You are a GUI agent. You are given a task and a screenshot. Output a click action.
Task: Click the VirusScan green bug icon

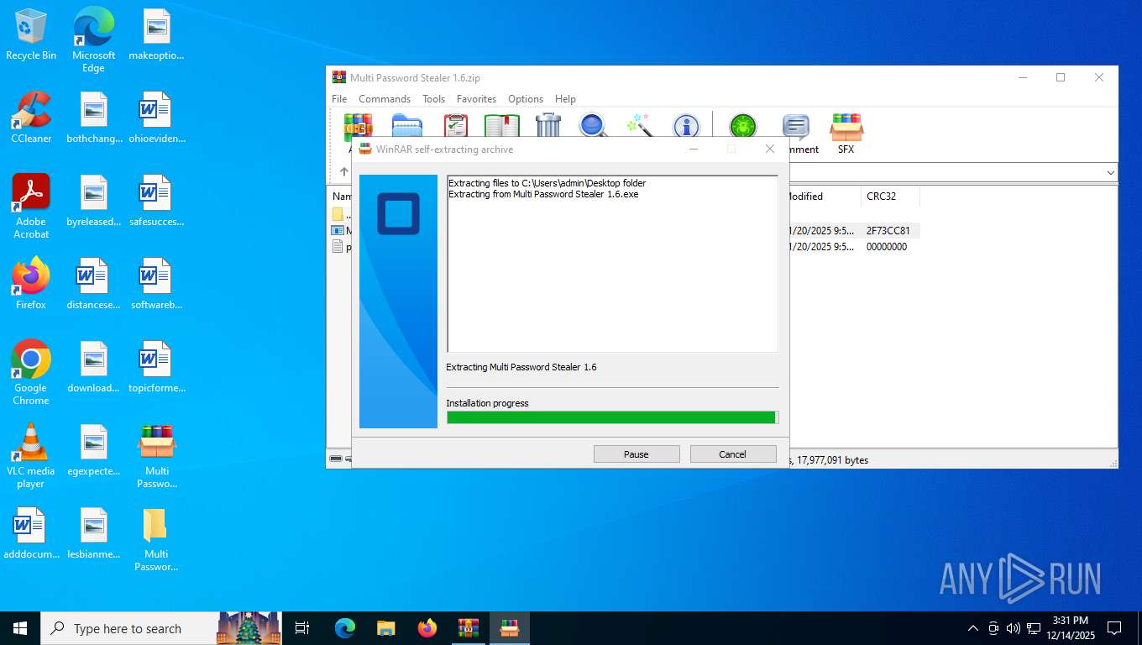pyautogui.click(x=742, y=126)
